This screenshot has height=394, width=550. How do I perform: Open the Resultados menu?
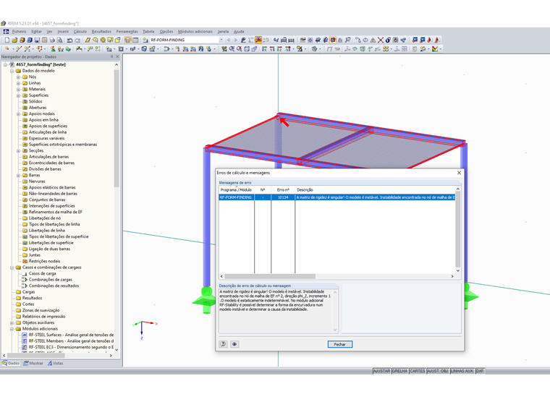[x=101, y=32]
